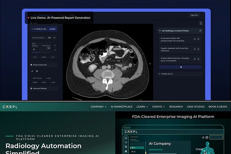Click the notification bell in CARPL mockup
The width and height of the screenshot is (231, 154).
point(203,137)
